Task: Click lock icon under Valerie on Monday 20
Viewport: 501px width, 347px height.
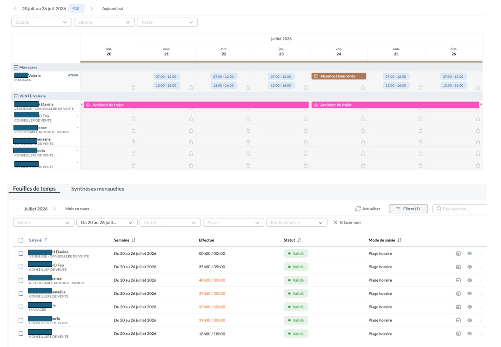Action: tap(133, 87)
